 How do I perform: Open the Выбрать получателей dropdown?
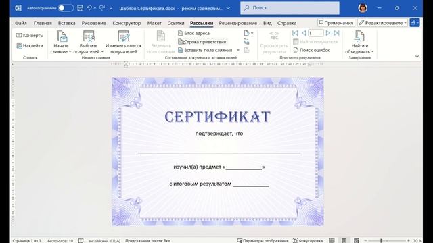(x=89, y=42)
